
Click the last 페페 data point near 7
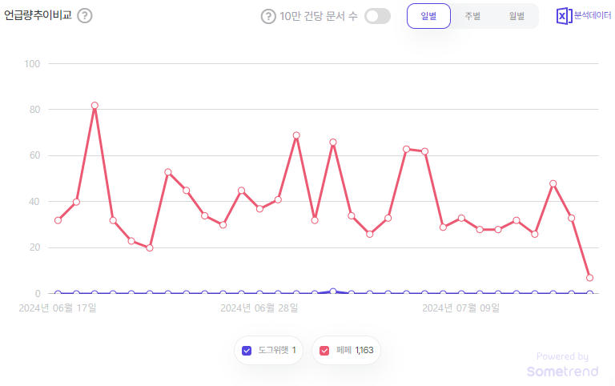click(x=590, y=278)
